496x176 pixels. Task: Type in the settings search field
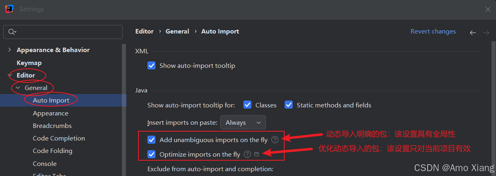[67, 32]
